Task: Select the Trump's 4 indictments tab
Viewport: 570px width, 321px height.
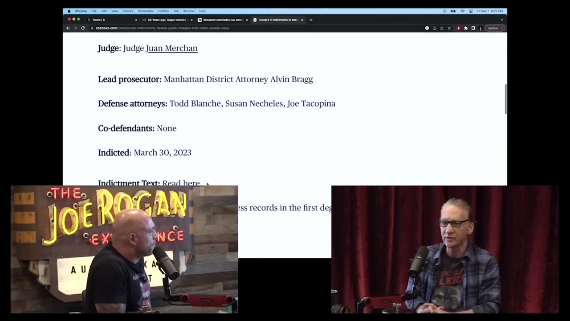Action: click(x=278, y=20)
